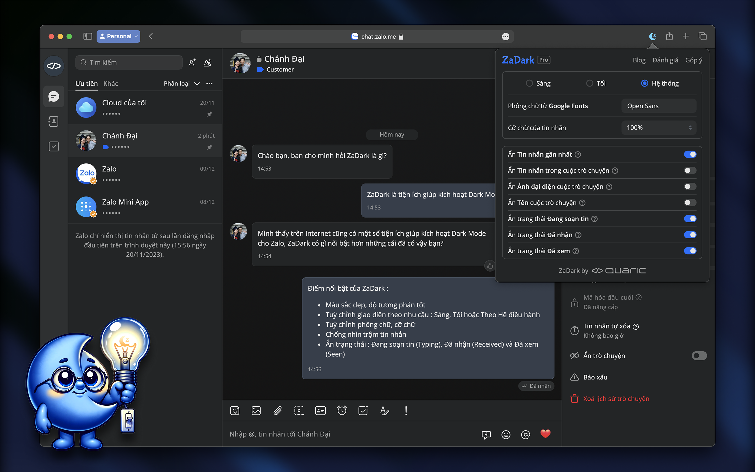Open the 100% message font size selector
755x472 pixels.
659,128
